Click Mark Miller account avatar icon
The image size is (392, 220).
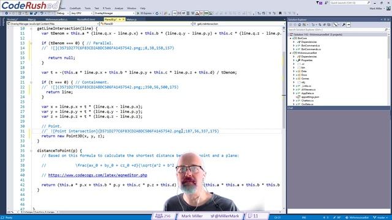pos(388,8)
